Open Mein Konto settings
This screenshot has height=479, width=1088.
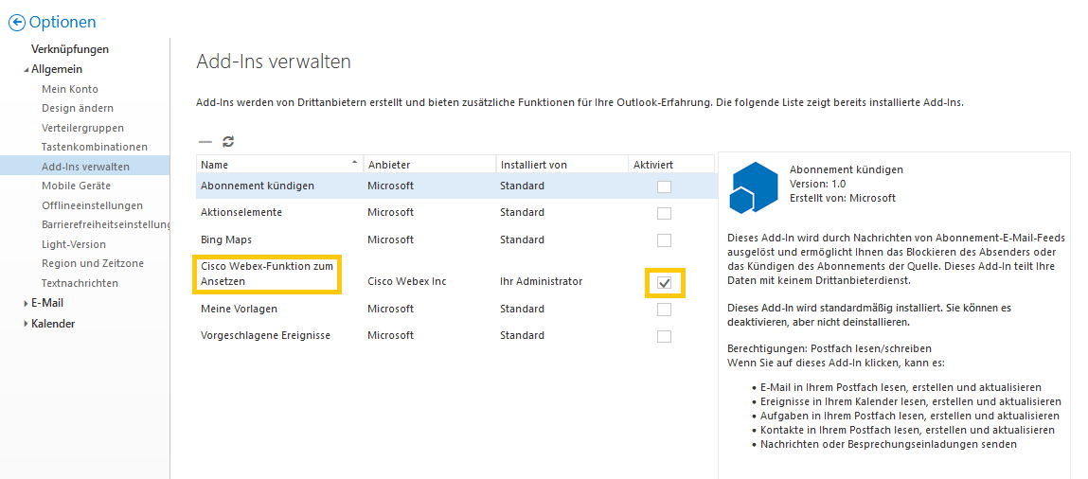(70, 89)
